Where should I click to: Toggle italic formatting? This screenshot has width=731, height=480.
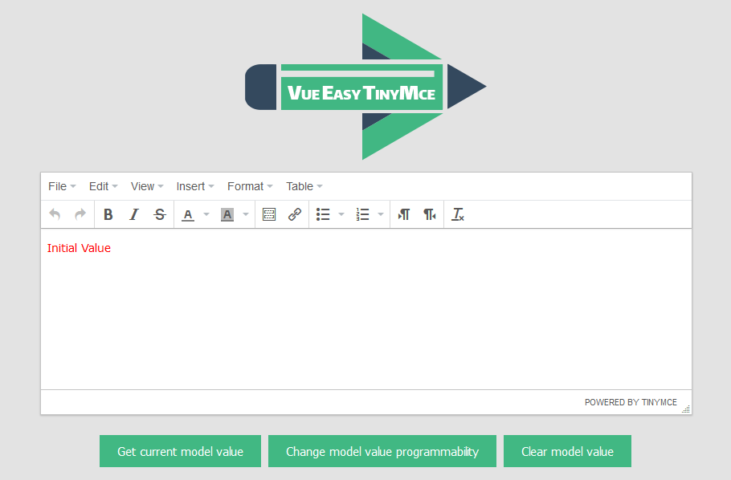click(x=134, y=214)
